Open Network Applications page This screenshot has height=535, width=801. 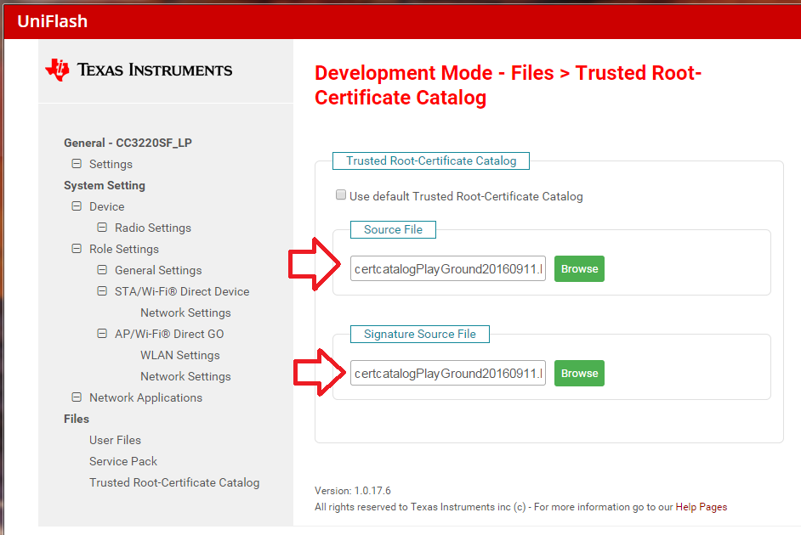click(x=145, y=397)
